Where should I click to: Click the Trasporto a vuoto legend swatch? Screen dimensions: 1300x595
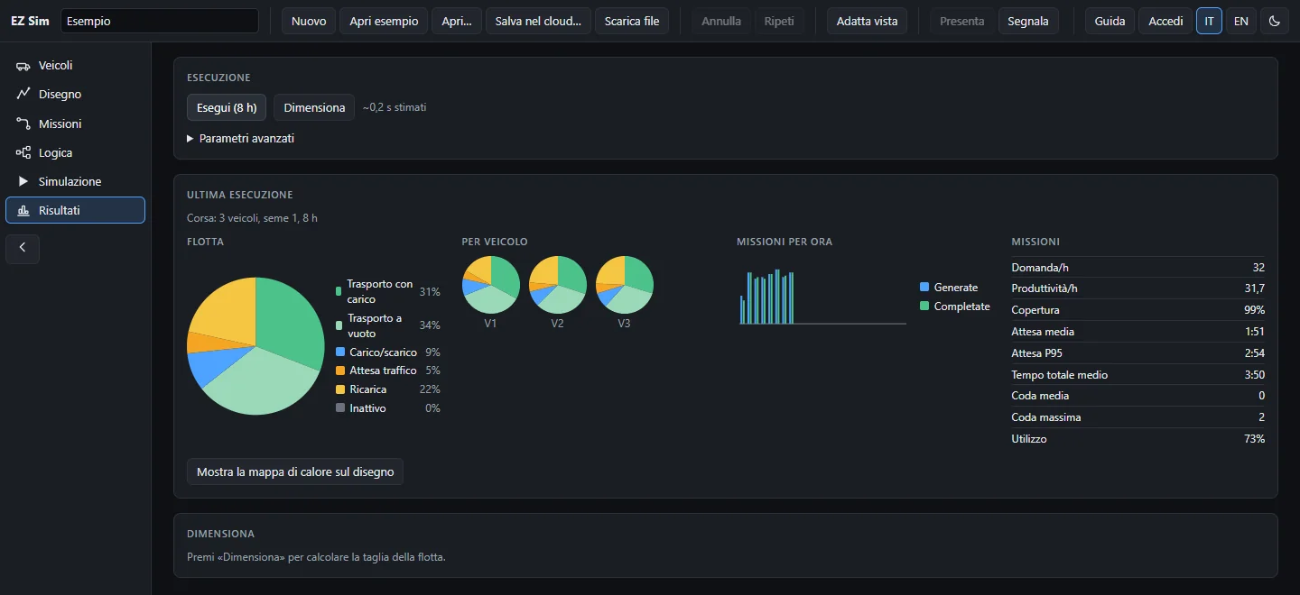click(x=339, y=325)
